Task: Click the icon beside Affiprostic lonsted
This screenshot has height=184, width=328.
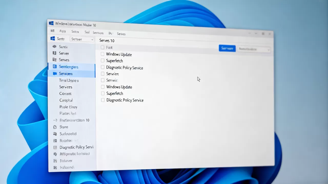Action: click(x=55, y=154)
